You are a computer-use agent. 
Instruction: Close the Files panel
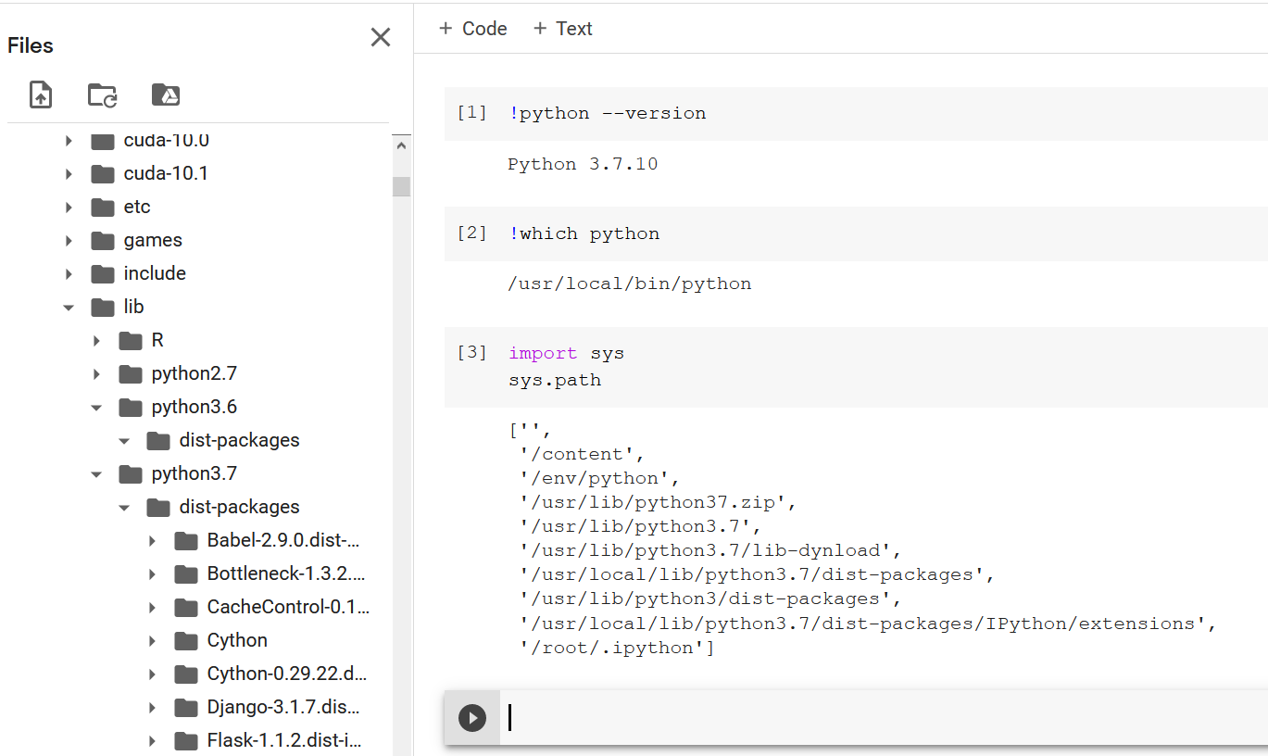[380, 37]
